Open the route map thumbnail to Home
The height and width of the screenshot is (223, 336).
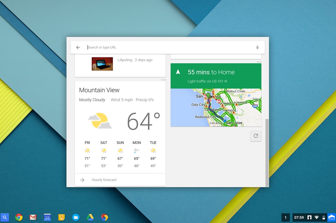coord(216,107)
